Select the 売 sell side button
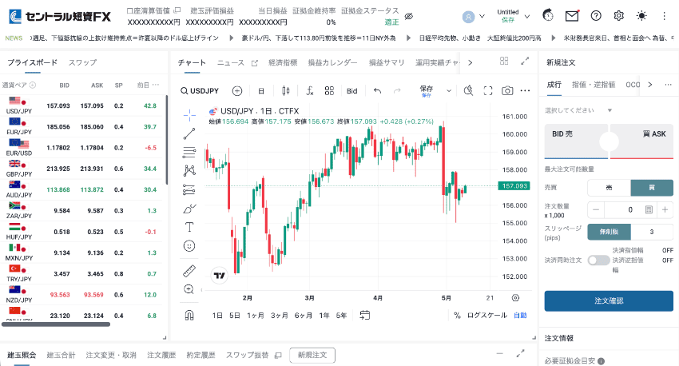Image resolution: width=679 pixels, height=366 pixels. (609, 188)
